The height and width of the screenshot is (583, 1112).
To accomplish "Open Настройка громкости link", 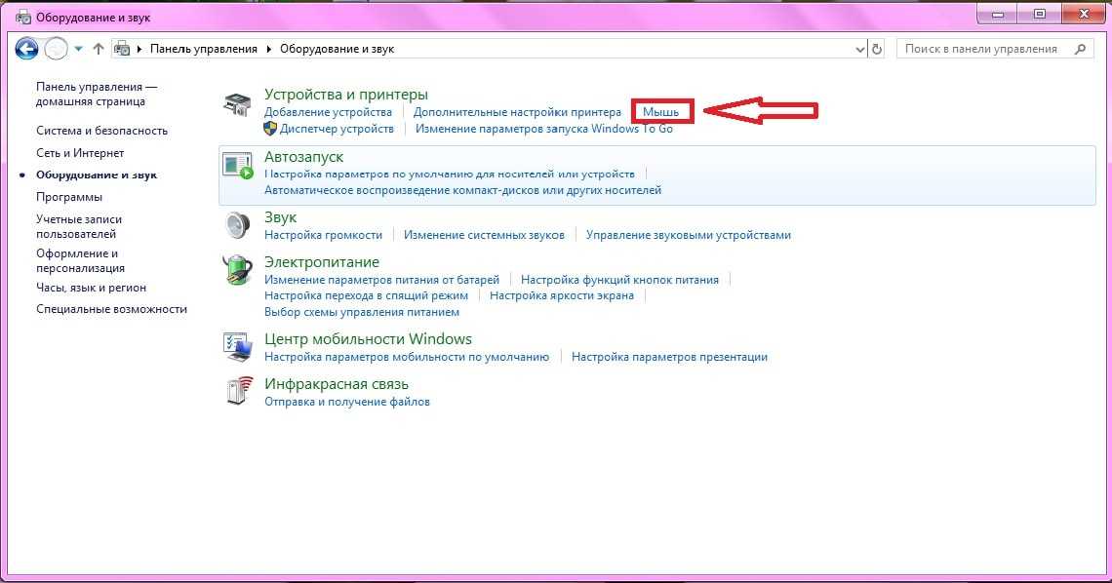I will (x=323, y=235).
